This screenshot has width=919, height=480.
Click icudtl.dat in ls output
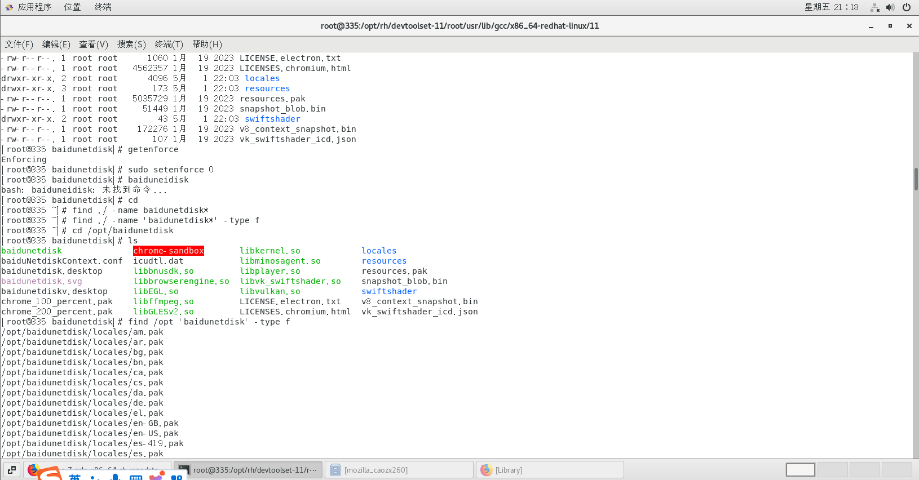click(x=158, y=261)
